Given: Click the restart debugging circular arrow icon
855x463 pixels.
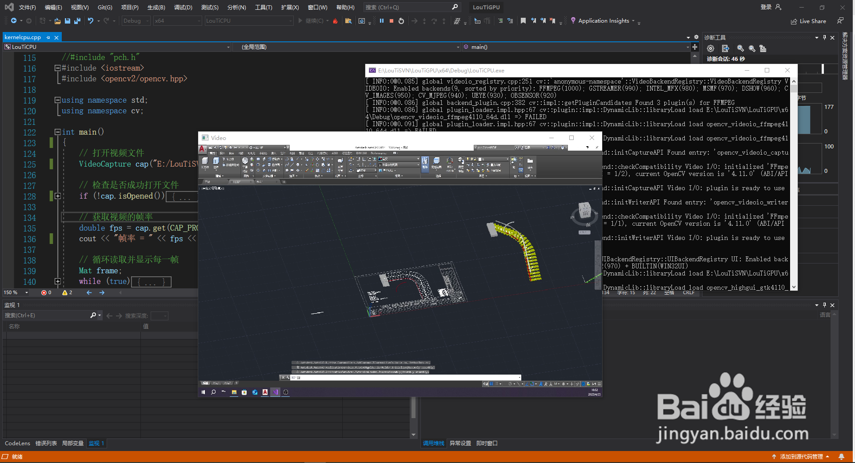Looking at the screenshot, I should [401, 20].
